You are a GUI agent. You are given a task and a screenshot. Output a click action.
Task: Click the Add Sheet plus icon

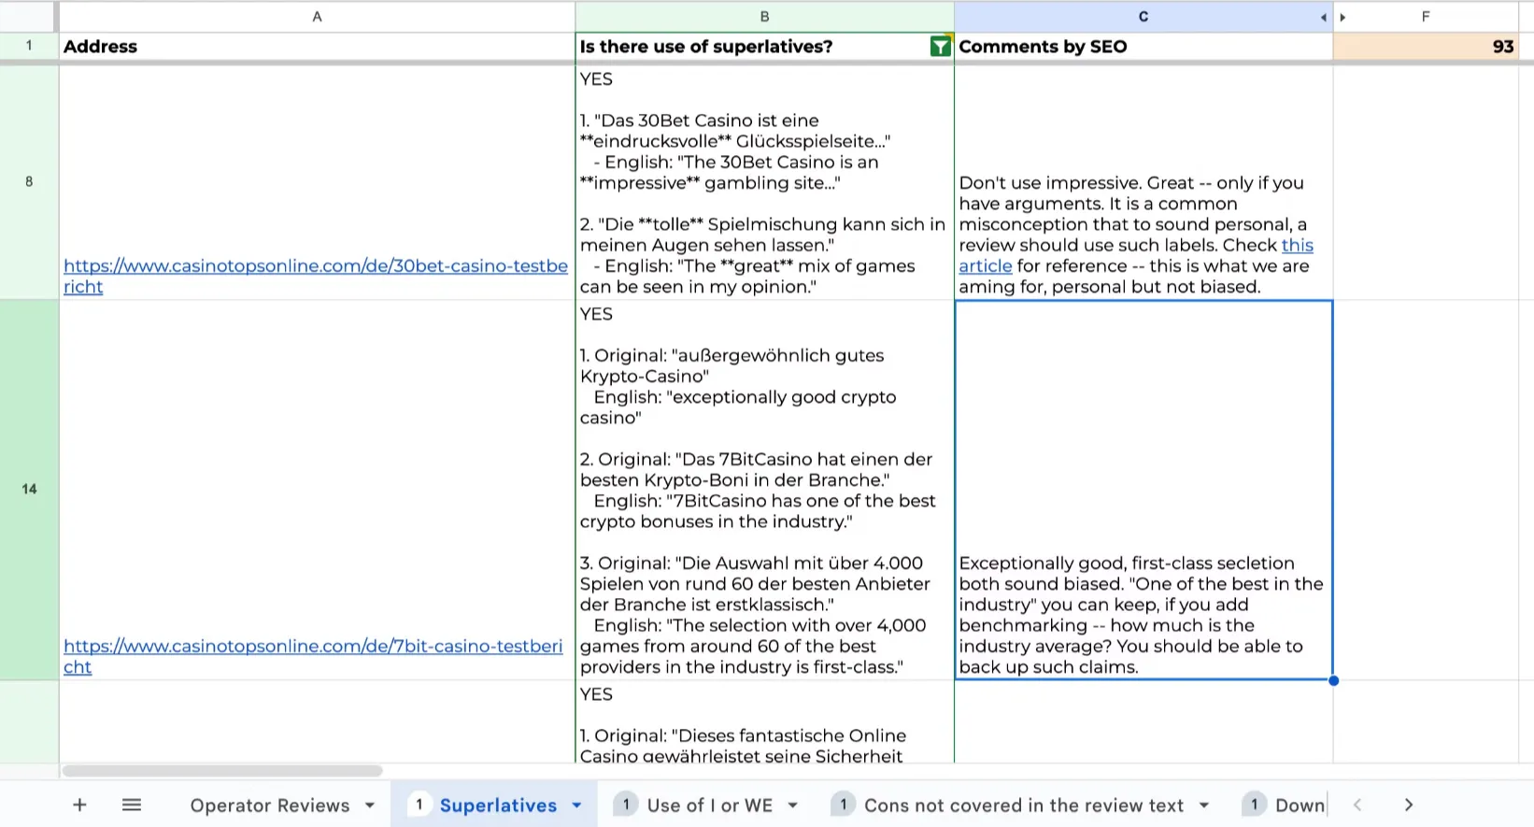click(79, 805)
